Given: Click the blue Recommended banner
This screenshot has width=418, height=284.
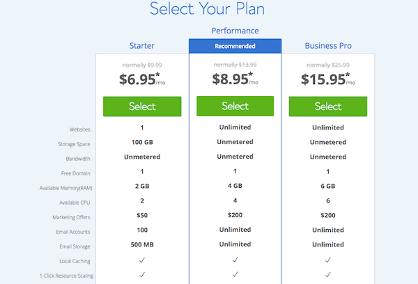Looking at the screenshot, I should [235, 46].
